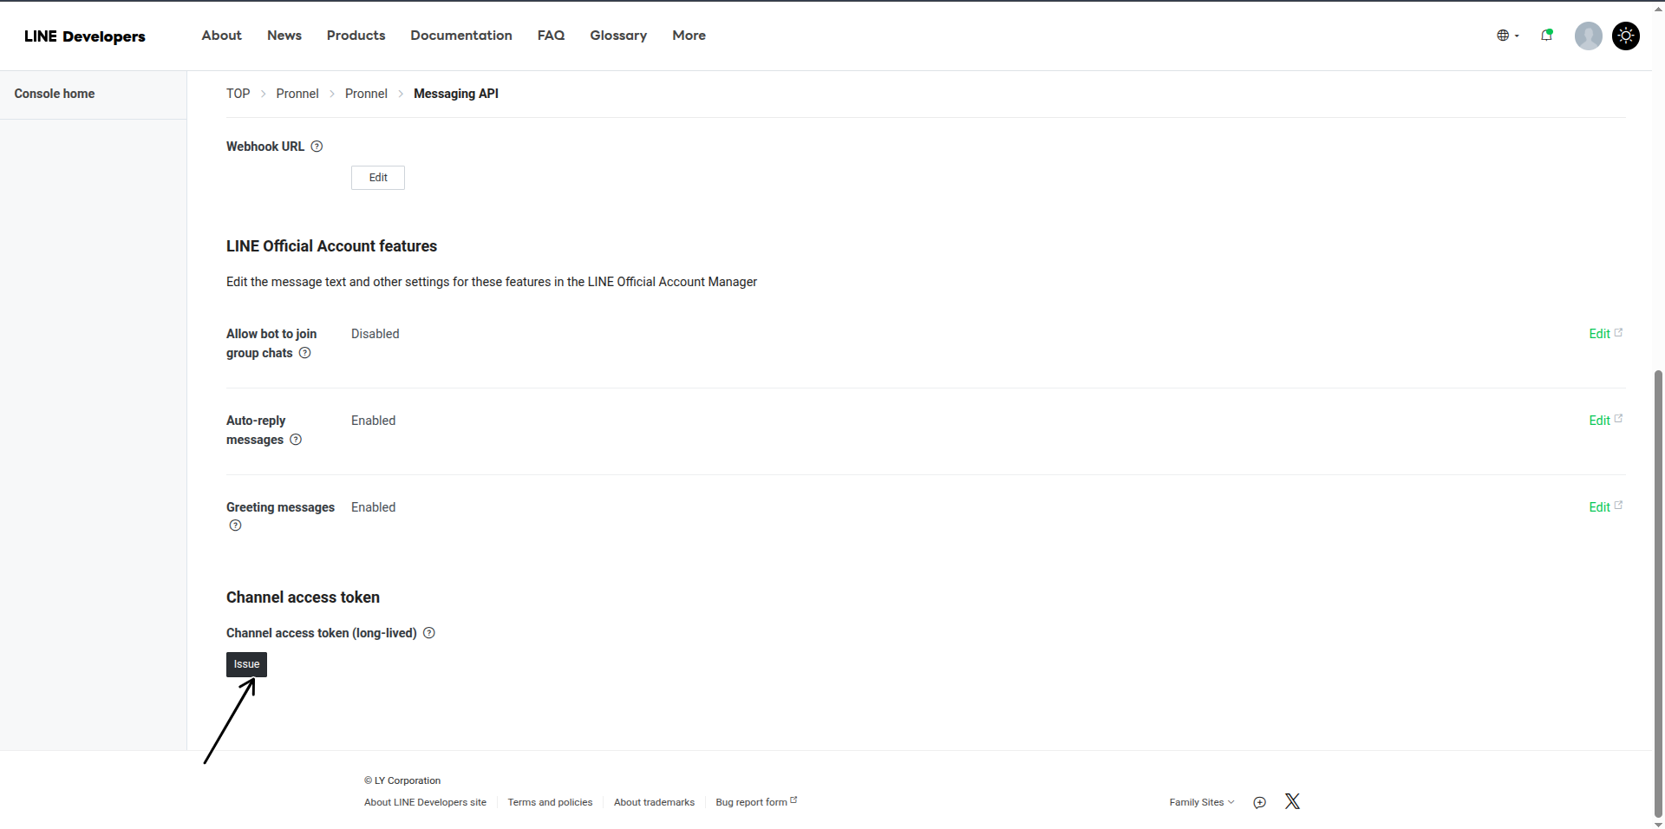Screen dimensions: 1665x829
Task: Open the LINE social icon in footer
Action: (1259, 802)
